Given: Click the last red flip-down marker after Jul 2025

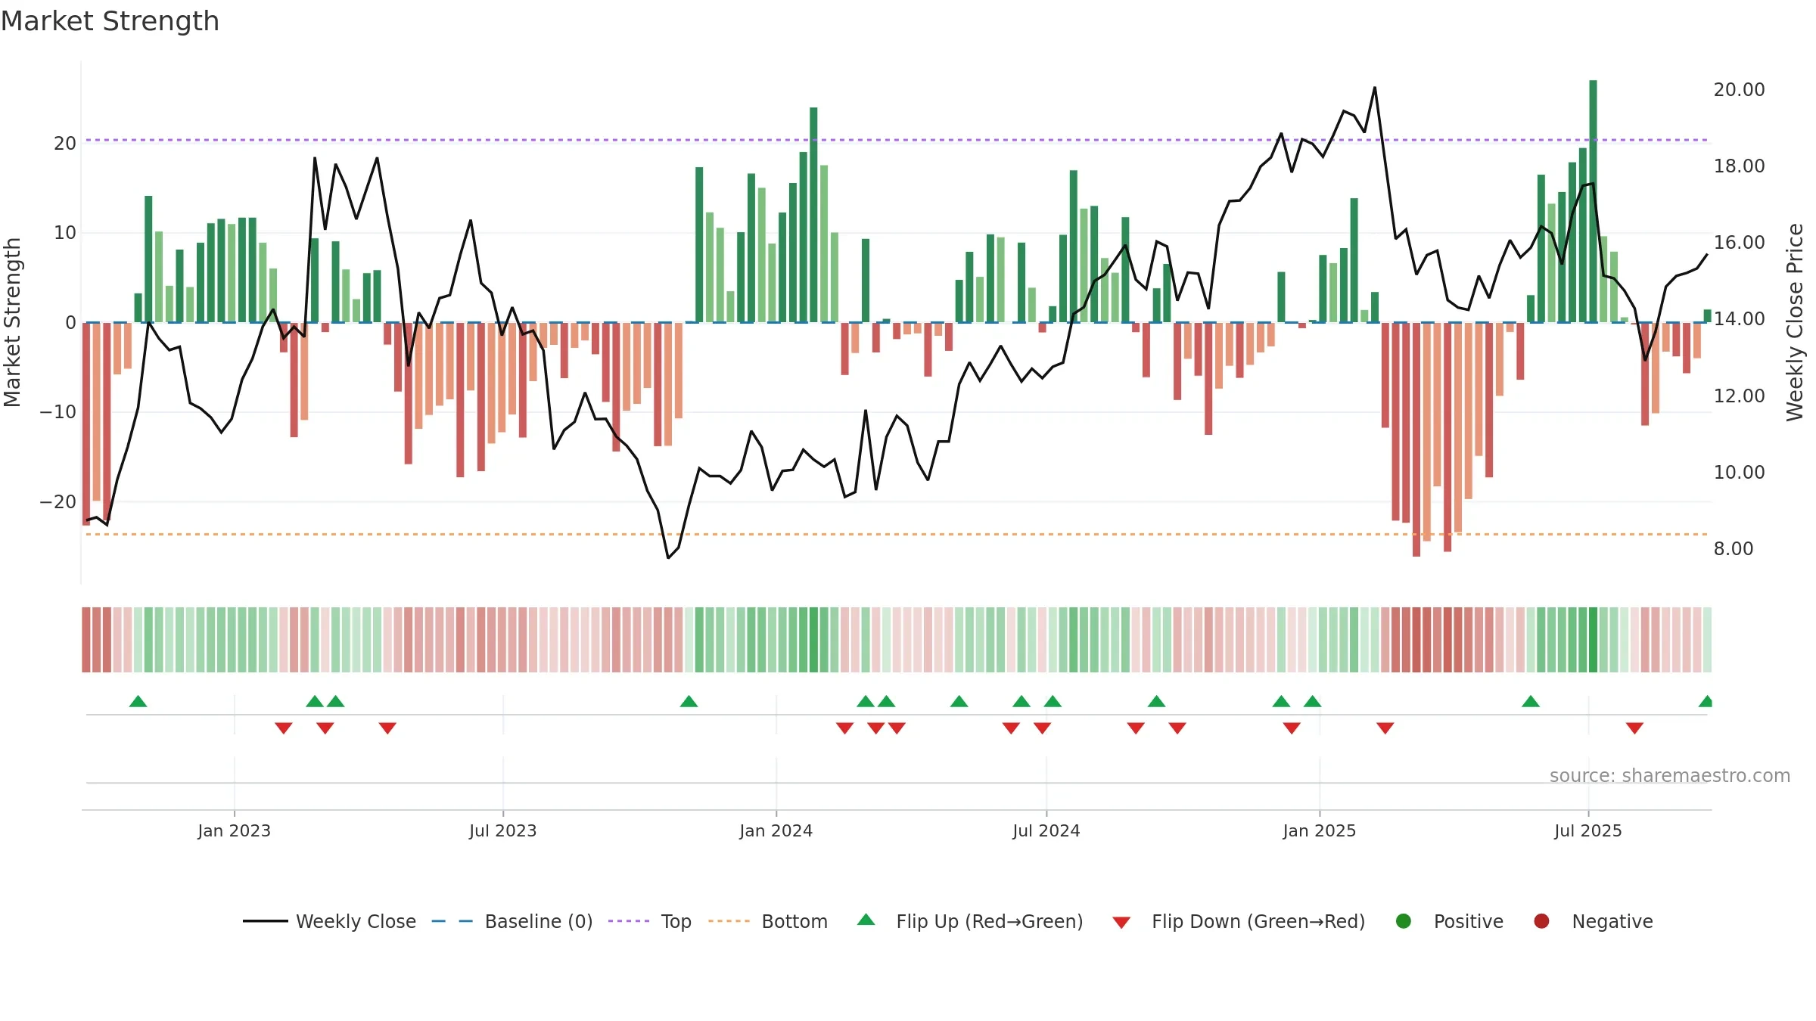Looking at the screenshot, I should click(1634, 728).
